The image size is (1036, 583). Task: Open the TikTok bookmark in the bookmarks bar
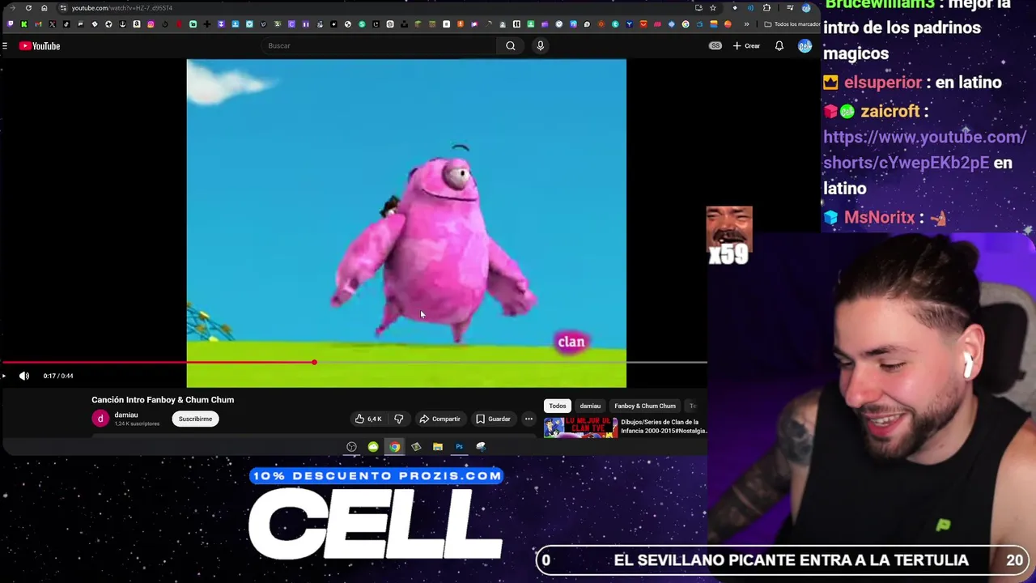tap(66, 24)
